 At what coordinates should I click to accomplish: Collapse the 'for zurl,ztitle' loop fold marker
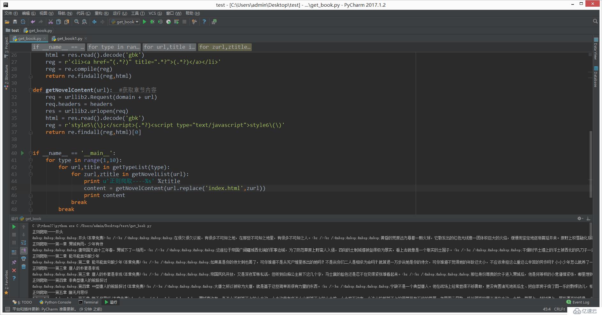pyautogui.click(x=31, y=174)
